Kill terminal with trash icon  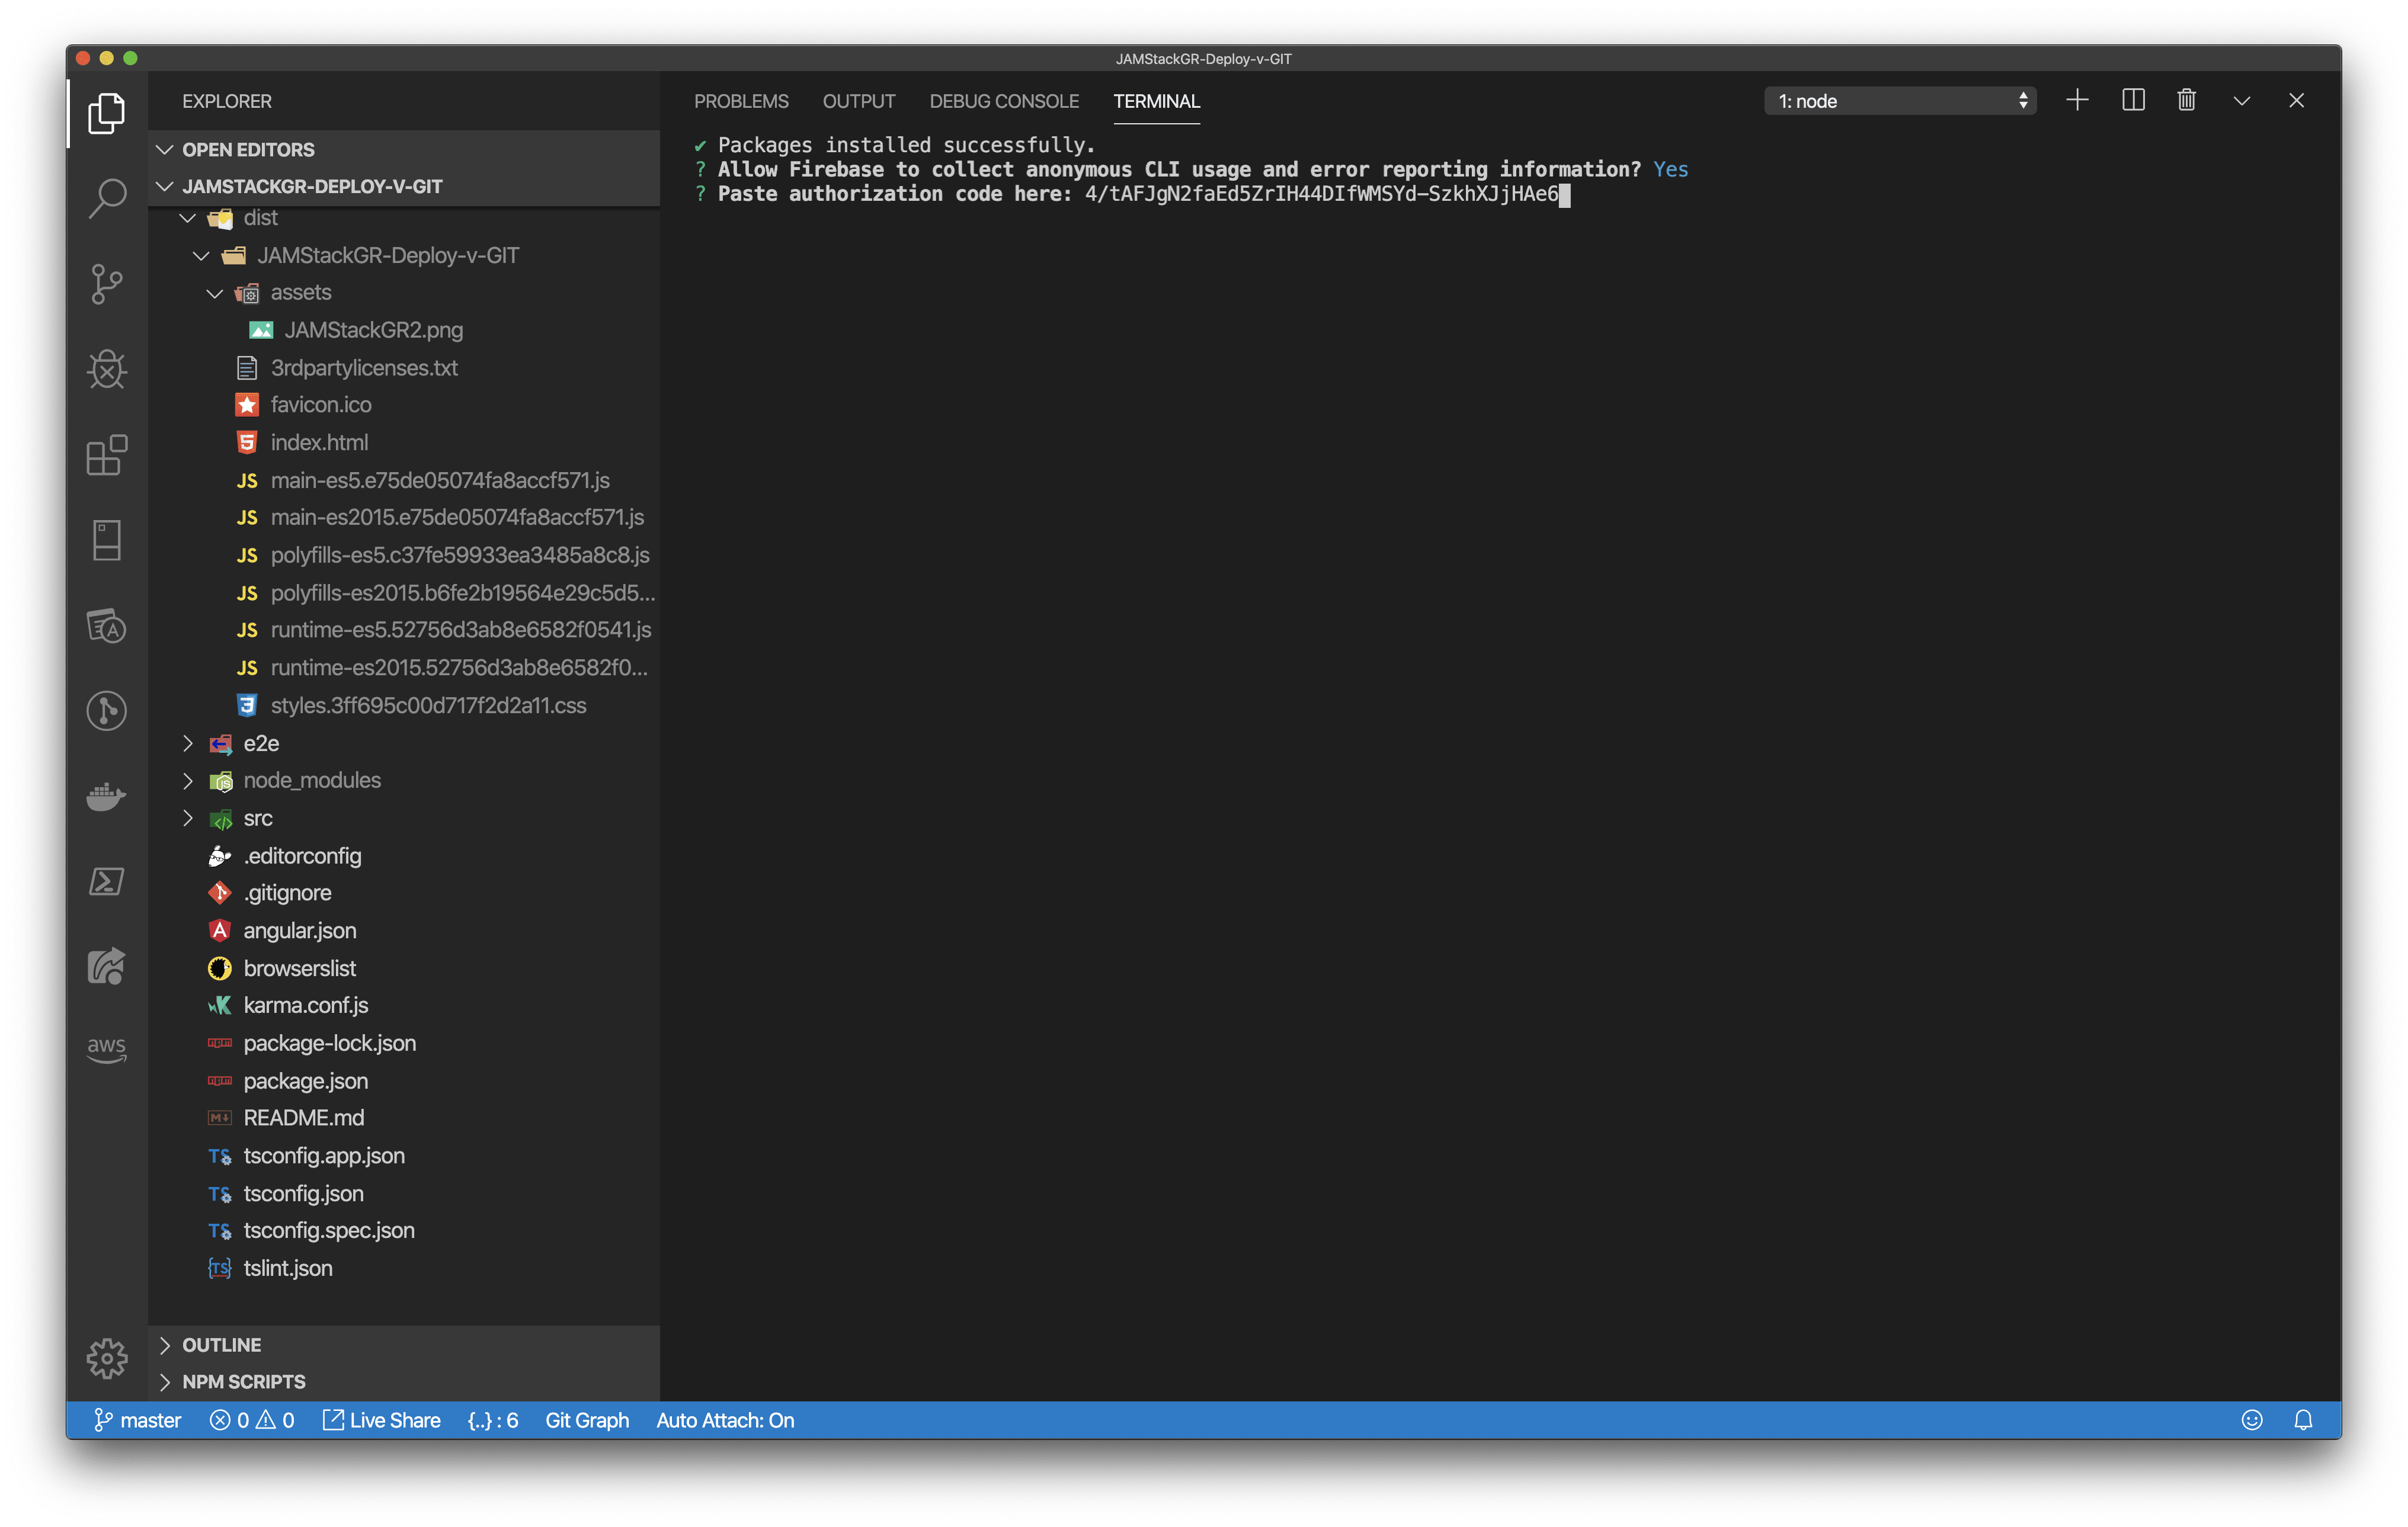2187,101
